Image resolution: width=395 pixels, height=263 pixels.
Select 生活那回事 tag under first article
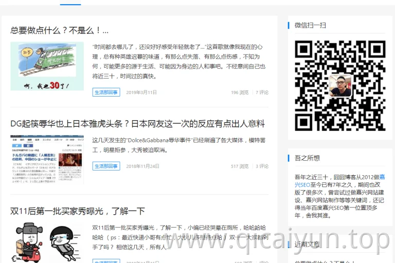point(106,92)
